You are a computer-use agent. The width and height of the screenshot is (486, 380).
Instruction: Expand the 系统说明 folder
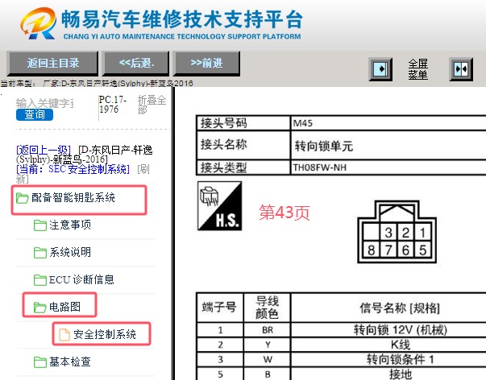pyautogui.click(x=70, y=252)
